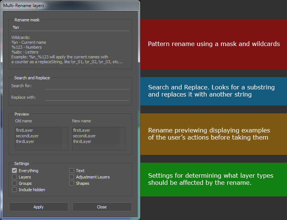
Task: Uncheck the Everything checkbox
Action: [15, 171]
